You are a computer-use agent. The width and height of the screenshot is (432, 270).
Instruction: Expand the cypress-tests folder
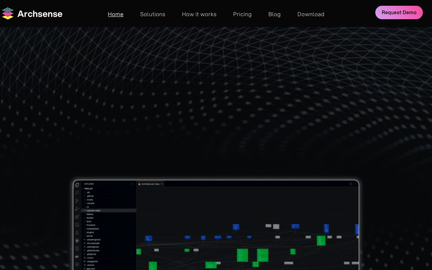coord(93,211)
